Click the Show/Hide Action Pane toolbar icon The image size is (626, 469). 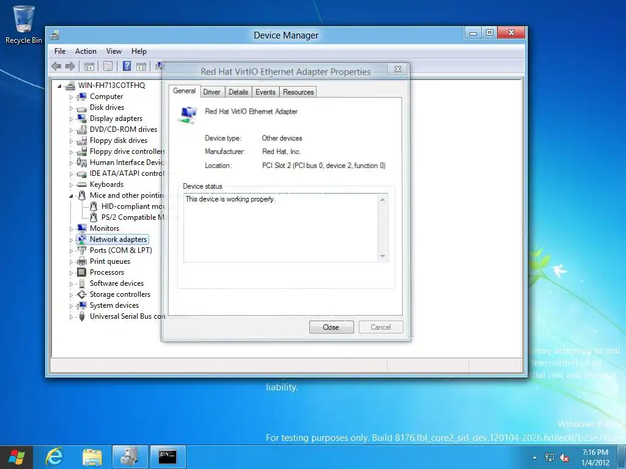(x=141, y=66)
